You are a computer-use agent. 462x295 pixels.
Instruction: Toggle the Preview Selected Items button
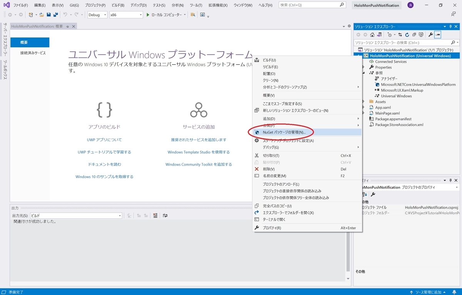pyautogui.click(x=438, y=35)
